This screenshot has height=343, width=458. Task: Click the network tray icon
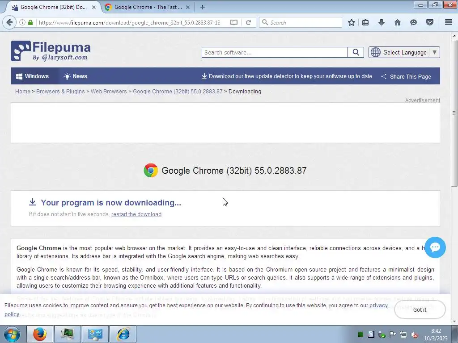[403, 335]
